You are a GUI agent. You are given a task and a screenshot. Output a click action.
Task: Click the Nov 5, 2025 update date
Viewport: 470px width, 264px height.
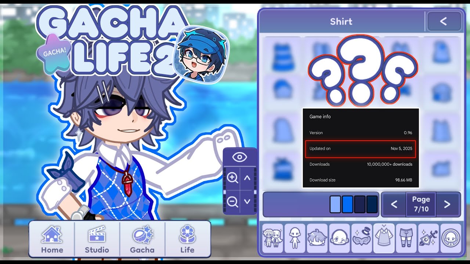pos(401,148)
